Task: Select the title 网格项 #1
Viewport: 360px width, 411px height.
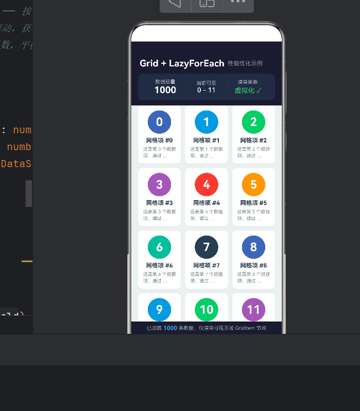Action: [x=206, y=140]
